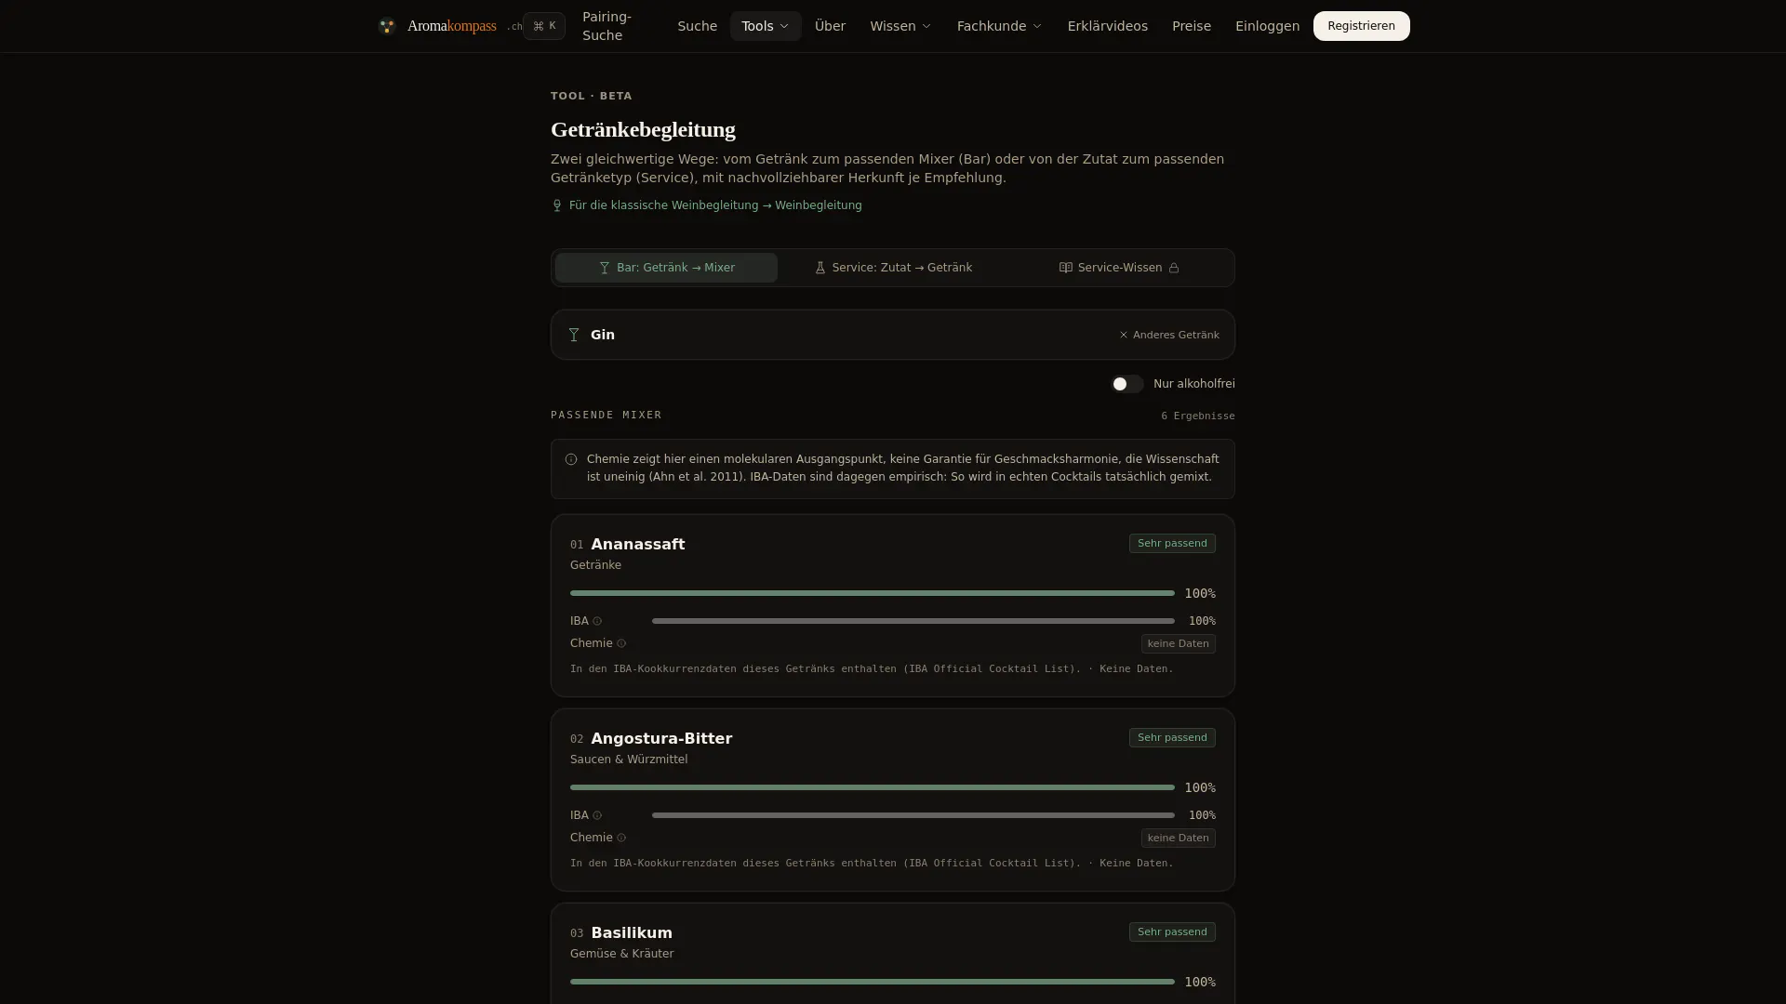Viewport: 1786px width, 1004px height.
Task: Open the command K search shortcut
Action: 544,26
